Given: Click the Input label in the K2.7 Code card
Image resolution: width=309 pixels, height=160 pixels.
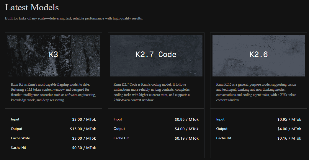Looking at the screenshot, I should click(118, 119).
